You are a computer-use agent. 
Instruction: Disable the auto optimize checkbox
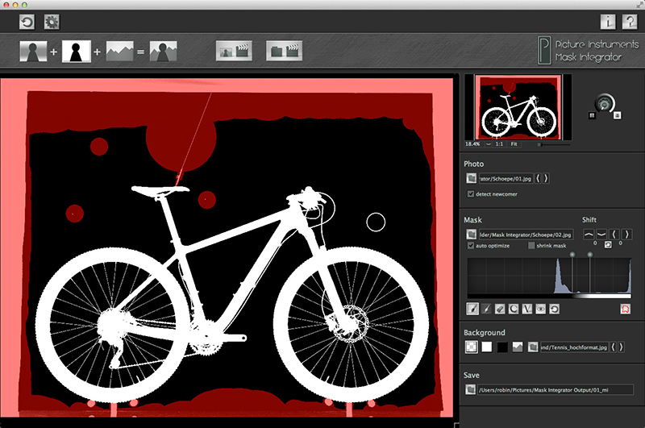point(471,245)
